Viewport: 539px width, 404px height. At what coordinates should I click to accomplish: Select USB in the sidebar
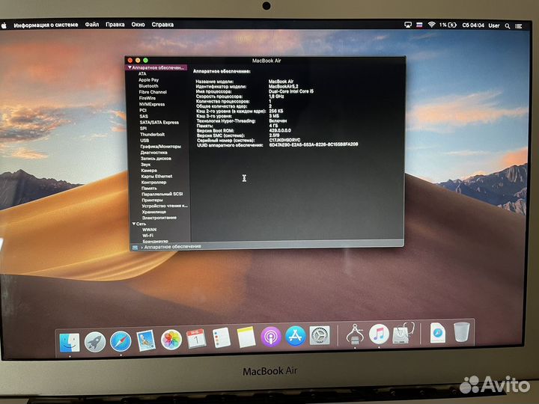144,140
